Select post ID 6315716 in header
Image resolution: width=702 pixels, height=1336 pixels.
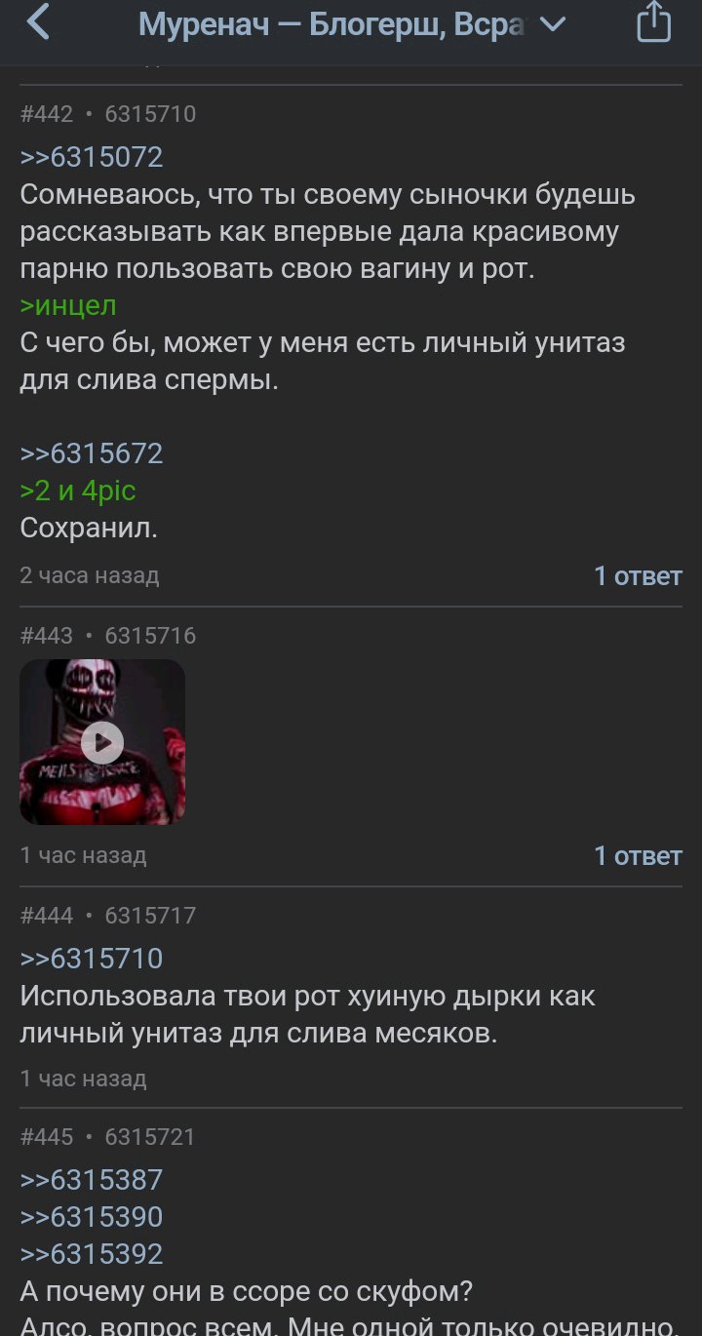(x=150, y=636)
